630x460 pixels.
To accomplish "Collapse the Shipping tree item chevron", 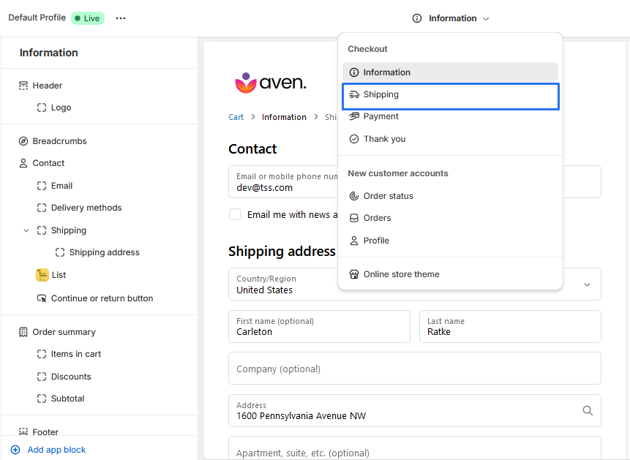I will click(26, 230).
